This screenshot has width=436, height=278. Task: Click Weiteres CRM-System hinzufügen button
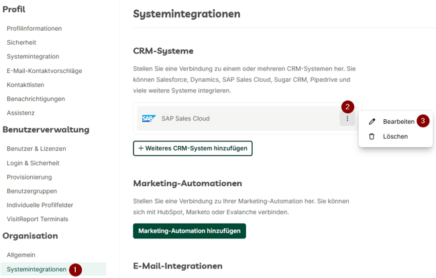[193, 148]
